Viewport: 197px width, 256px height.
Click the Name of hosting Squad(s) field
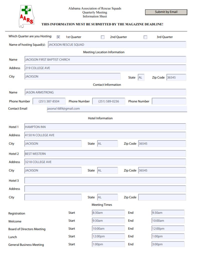coord(117,45)
